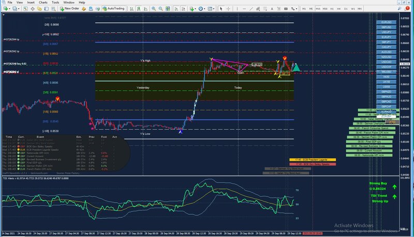Click the CADJPY symbol button
414x237 pixels.
tap(386, 47)
